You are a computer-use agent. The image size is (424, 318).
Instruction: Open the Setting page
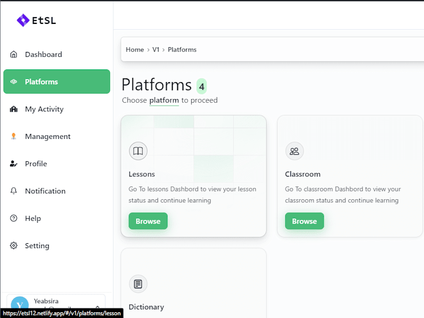(57, 245)
